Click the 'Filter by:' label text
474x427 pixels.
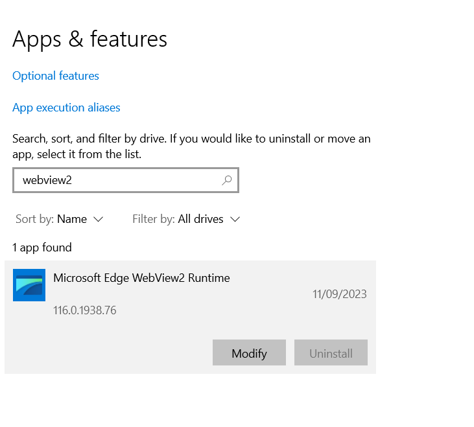pyautogui.click(x=153, y=219)
